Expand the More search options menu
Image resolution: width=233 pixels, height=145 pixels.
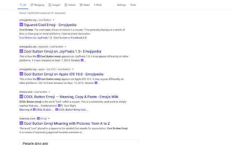[98, 5]
